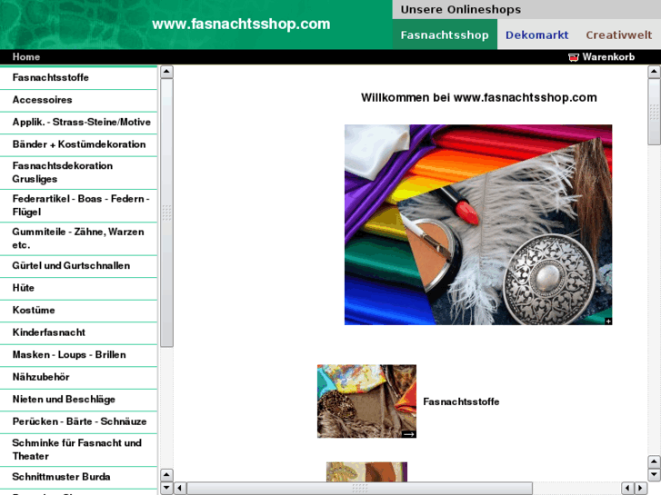The width and height of the screenshot is (661, 495).
Task: Click the sidebar secondary up arrow near bottom
Action: coord(166,475)
